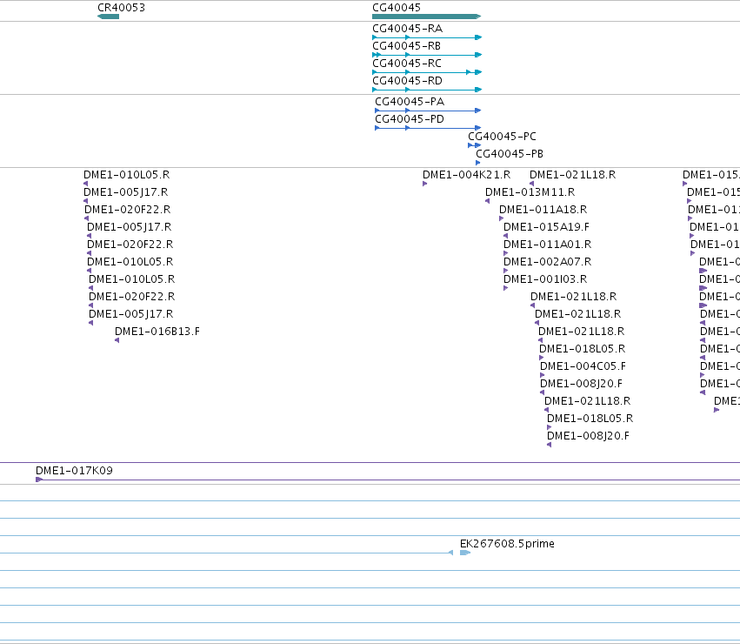Viewport: 740px width, 644px height.
Task: Select the CR40053 gene label
Action: [x=121, y=8]
